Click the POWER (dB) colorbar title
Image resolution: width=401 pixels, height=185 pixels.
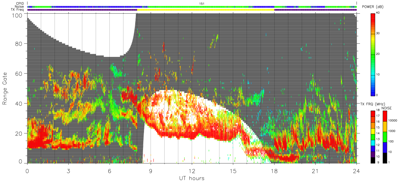[373, 7]
